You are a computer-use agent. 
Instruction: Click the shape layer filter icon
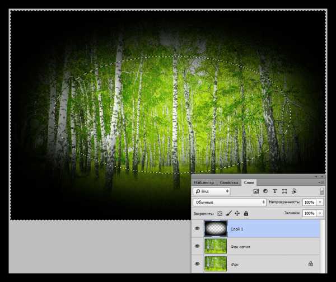click(284, 191)
